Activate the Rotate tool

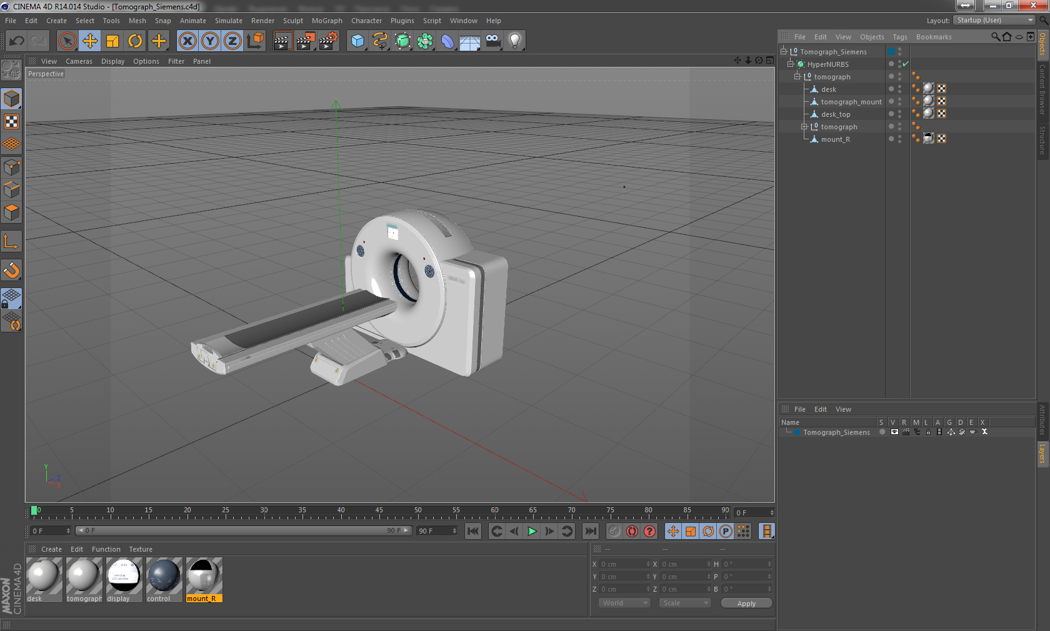click(x=136, y=41)
